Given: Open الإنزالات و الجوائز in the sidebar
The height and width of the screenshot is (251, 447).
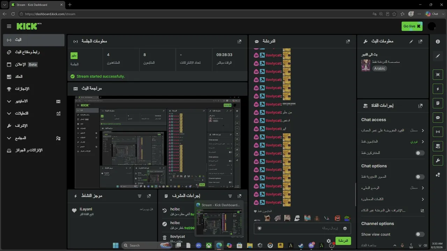Looking at the screenshot, I should tap(34, 150).
